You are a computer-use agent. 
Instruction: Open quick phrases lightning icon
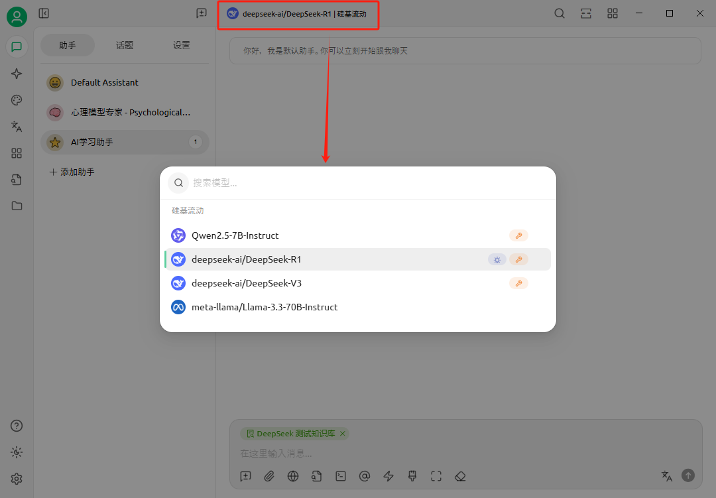click(388, 476)
